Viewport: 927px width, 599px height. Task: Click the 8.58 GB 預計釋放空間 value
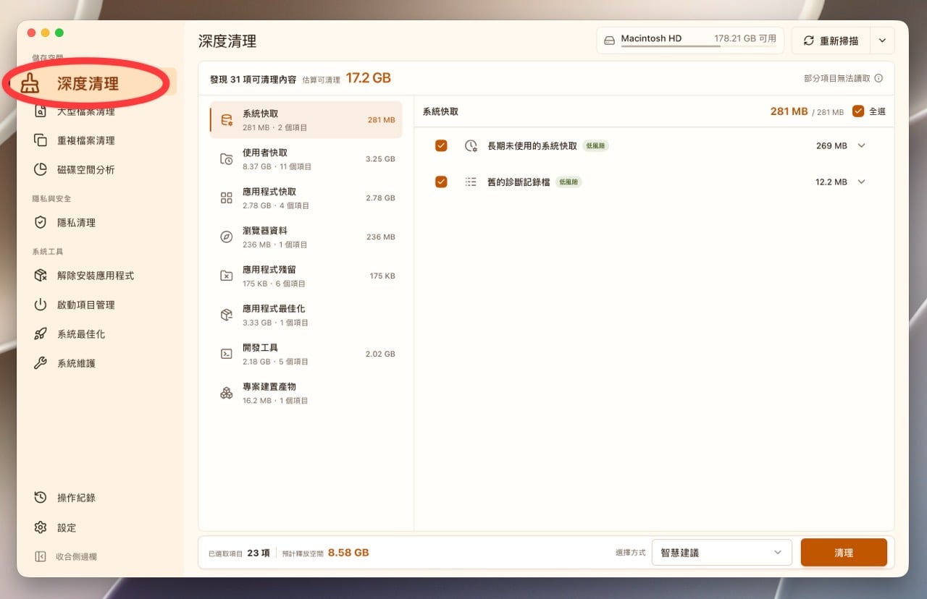click(348, 553)
